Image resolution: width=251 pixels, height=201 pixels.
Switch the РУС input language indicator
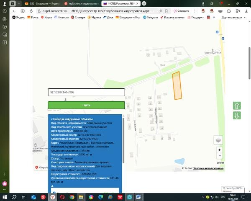223,197
